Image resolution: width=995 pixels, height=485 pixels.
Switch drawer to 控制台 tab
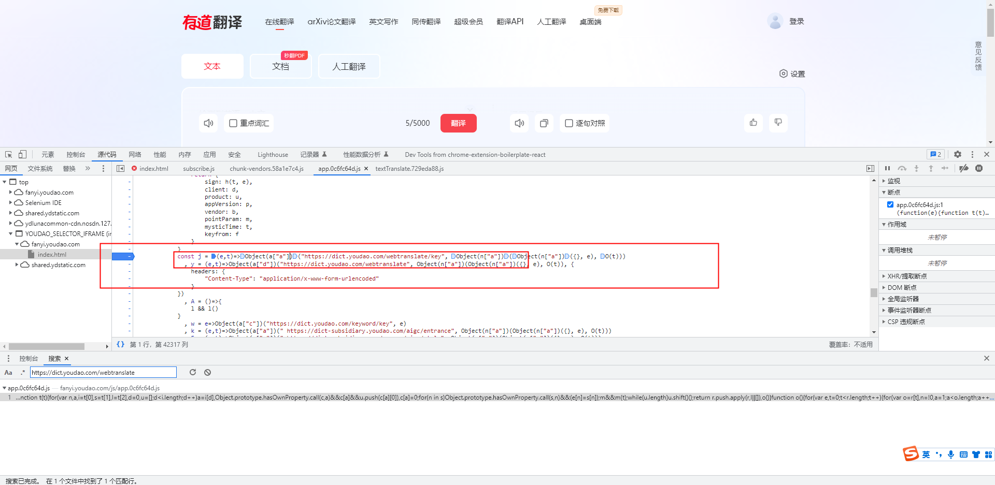pyautogui.click(x=29, y=358)
